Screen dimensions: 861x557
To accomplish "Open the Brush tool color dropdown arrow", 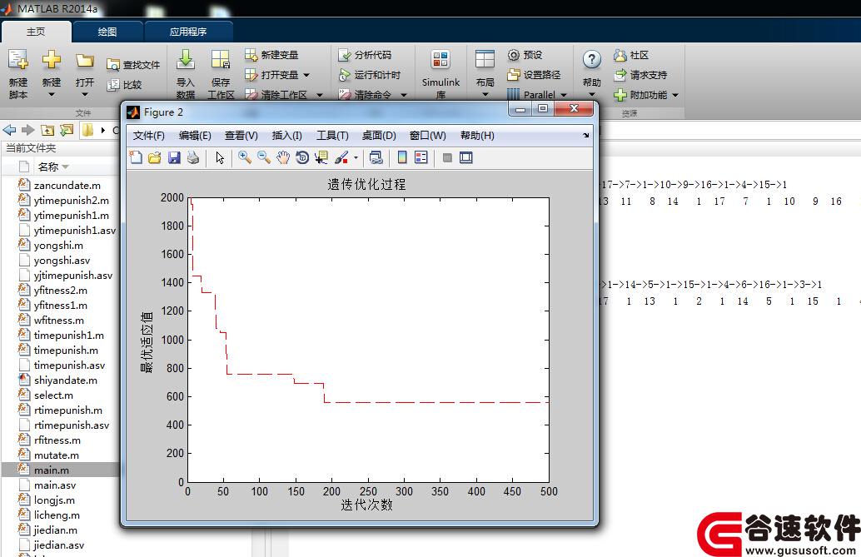I will click(356, 158).
